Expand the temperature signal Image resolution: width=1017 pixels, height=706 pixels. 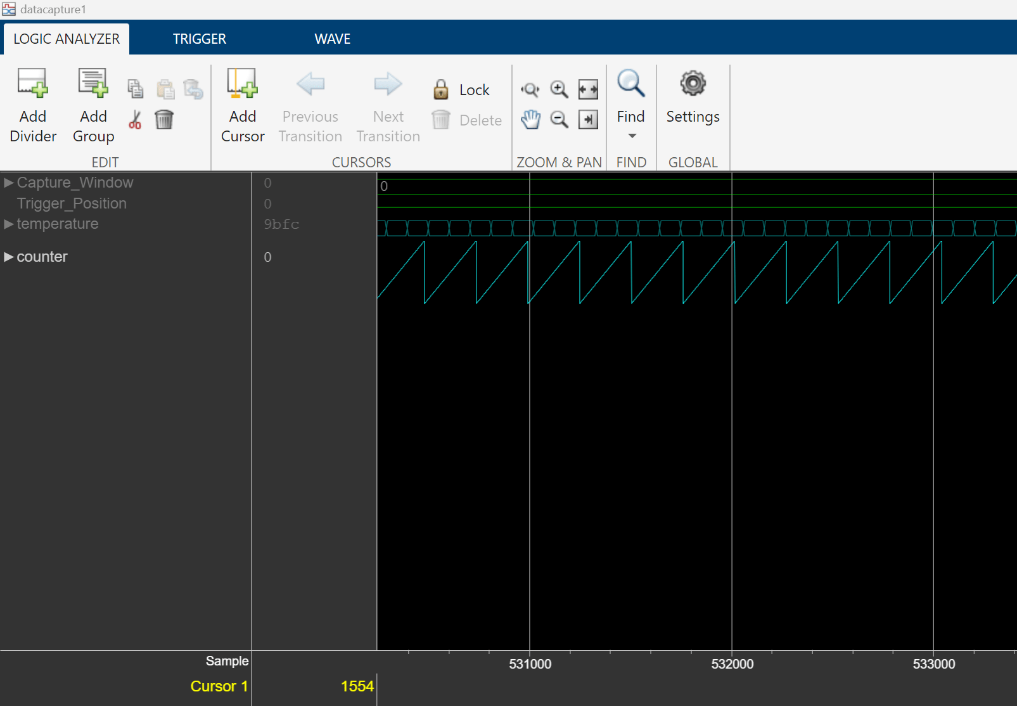[9, 224]
